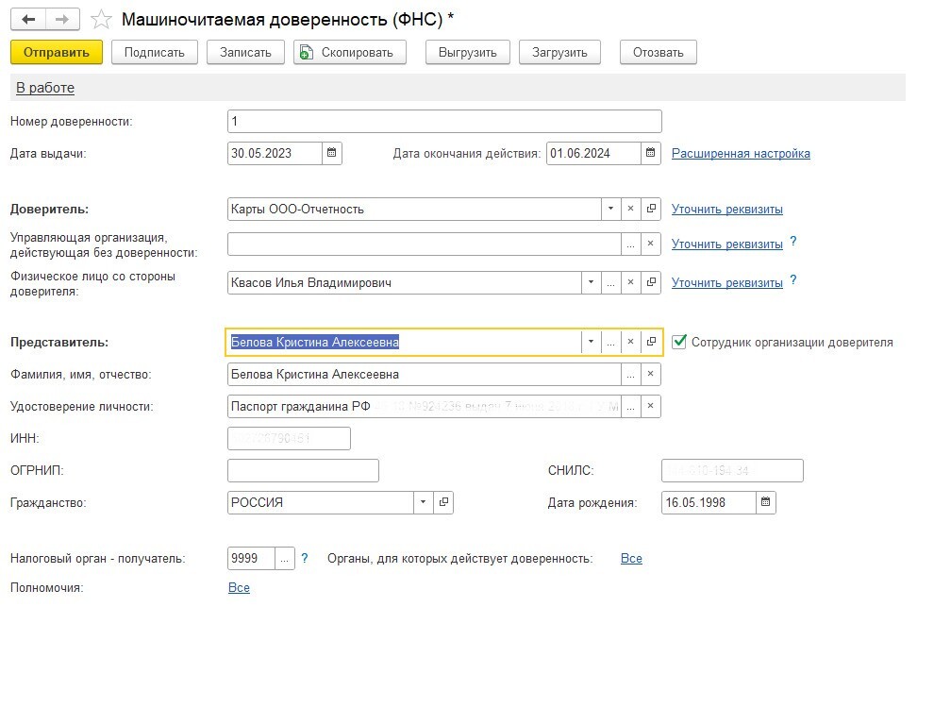
Task: Uncheck Сотрудник организации доверителя checkbox
Action: [680, 342]
